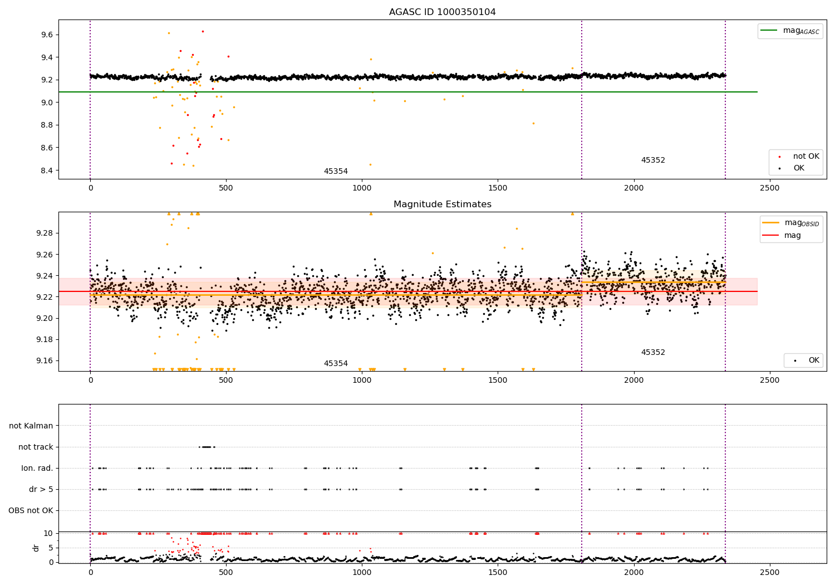Click the 9.0 y-tick in top plot
Screen dimensions: 835x585
point(47,103)
